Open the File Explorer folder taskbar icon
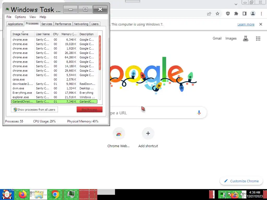 coord(39,194)
